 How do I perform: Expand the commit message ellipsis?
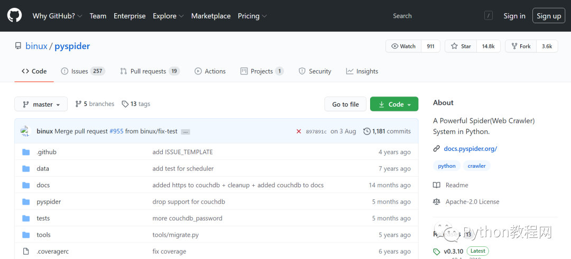[x=185, y=132]
